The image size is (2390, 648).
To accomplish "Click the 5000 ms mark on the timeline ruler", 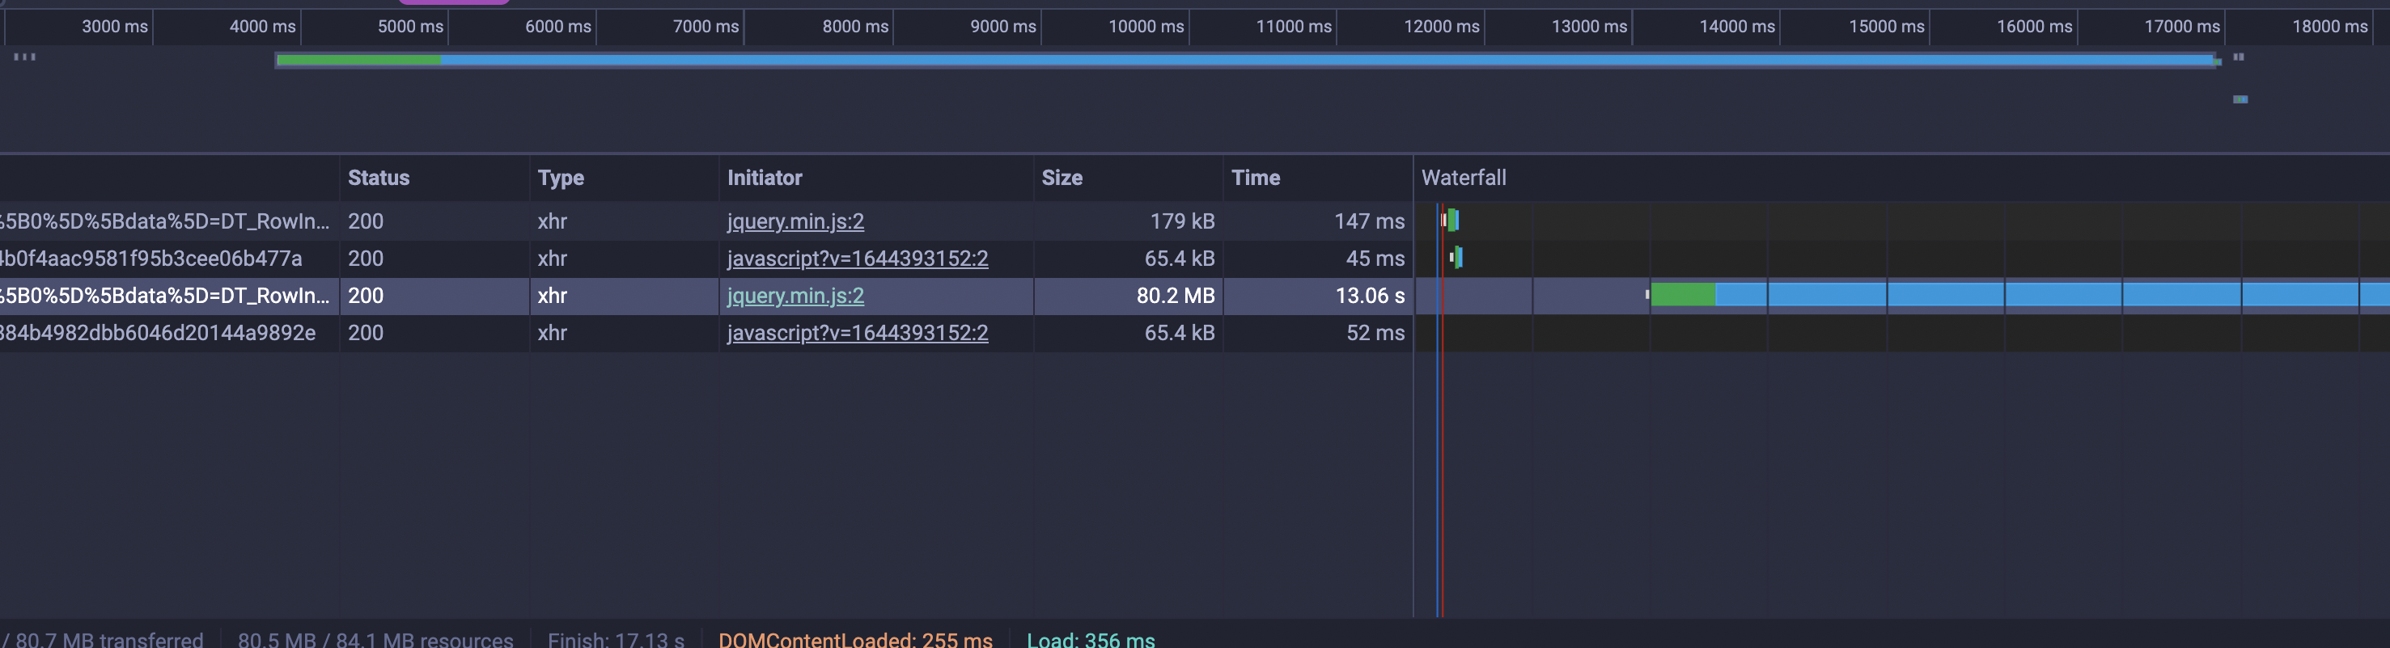I will point(410,27).
